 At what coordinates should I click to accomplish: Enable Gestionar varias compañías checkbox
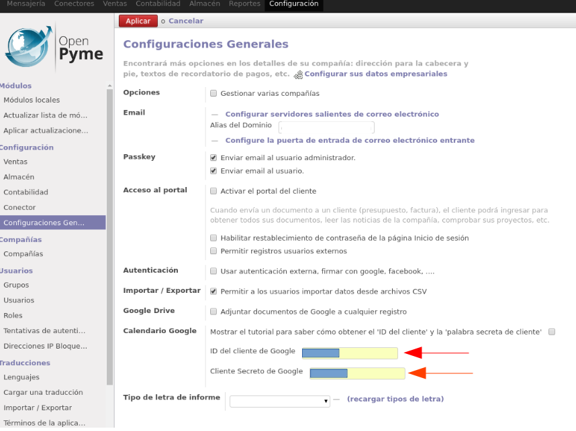[213, 93]
